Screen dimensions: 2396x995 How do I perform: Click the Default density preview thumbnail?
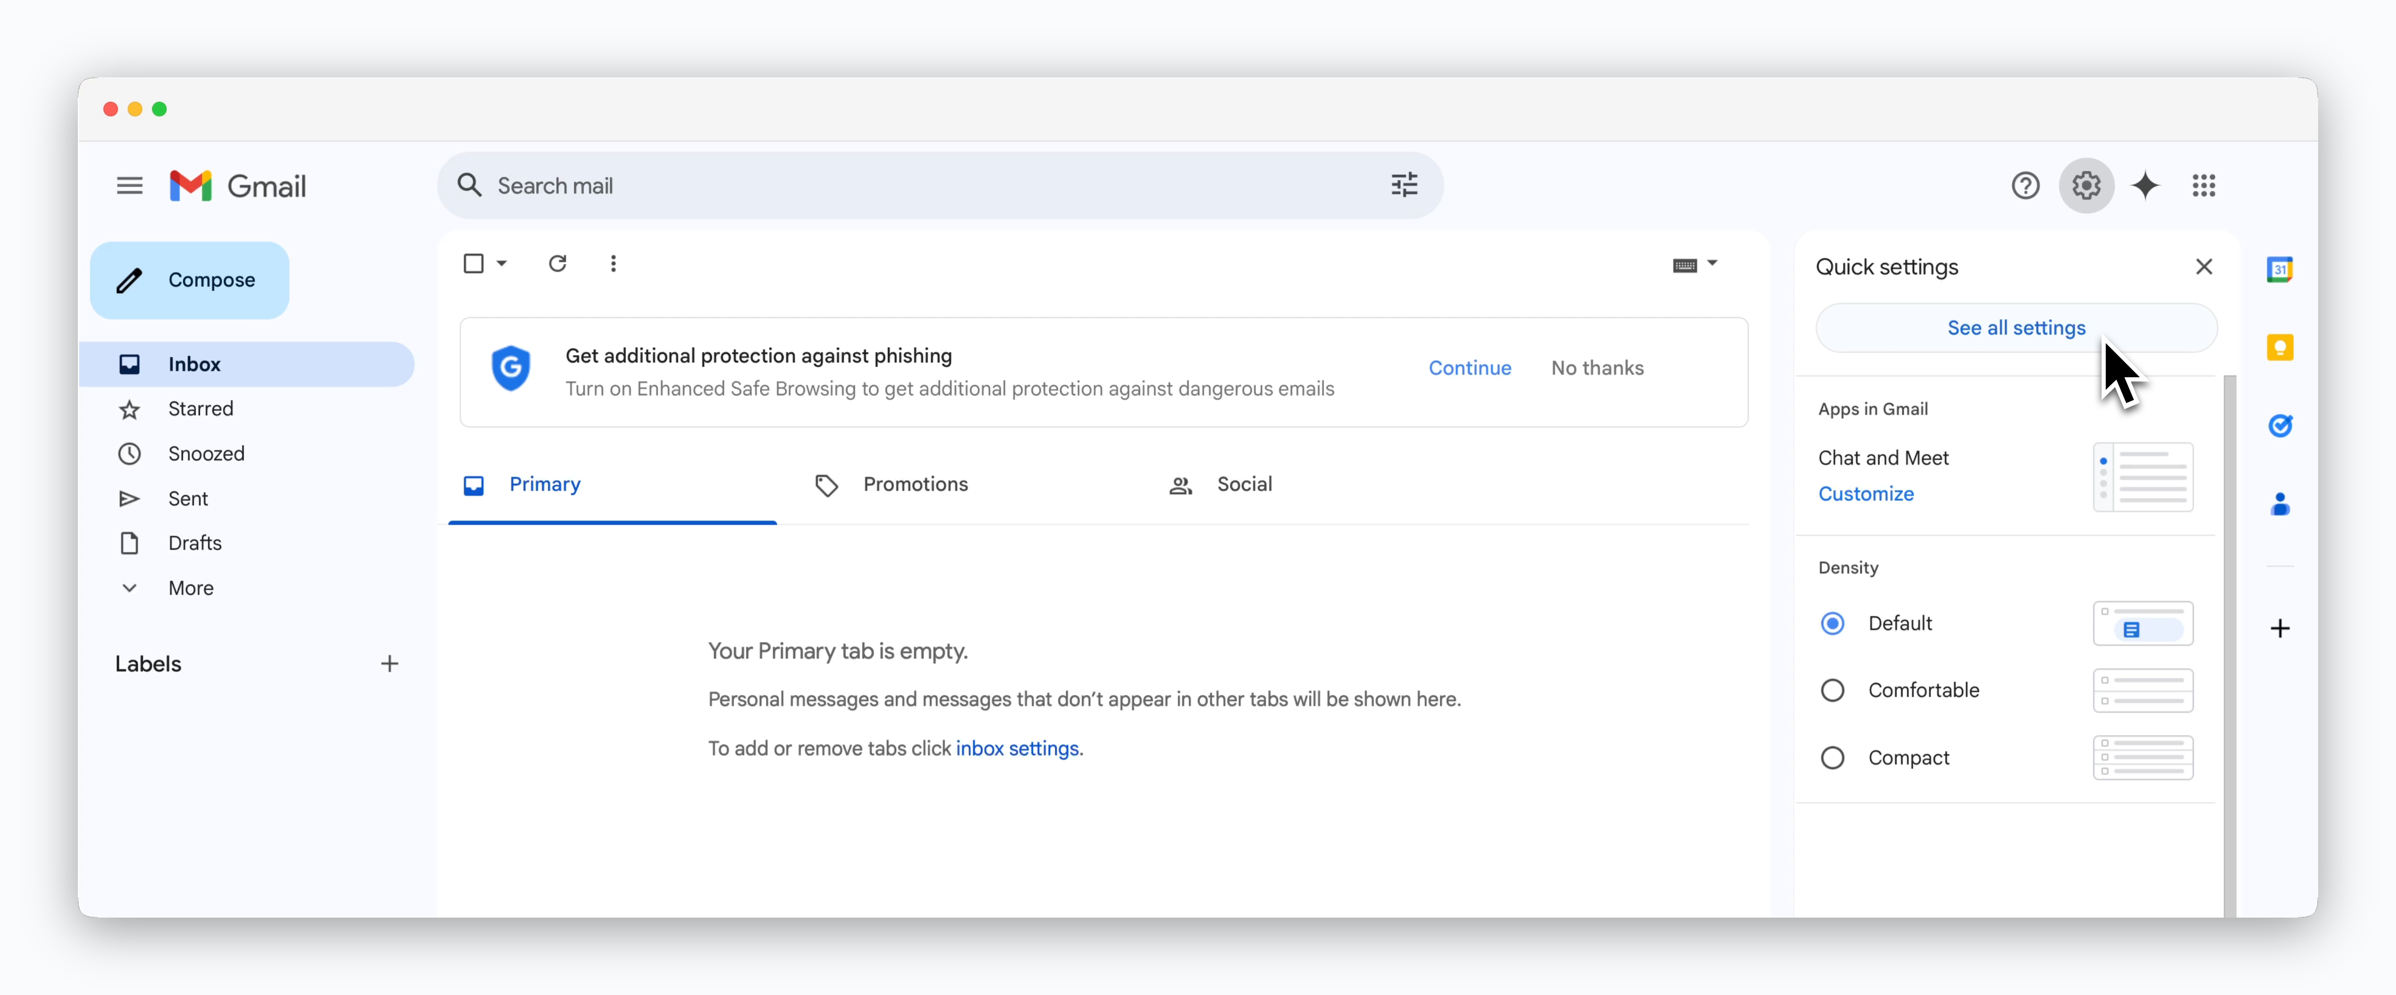pos(2142,623)
